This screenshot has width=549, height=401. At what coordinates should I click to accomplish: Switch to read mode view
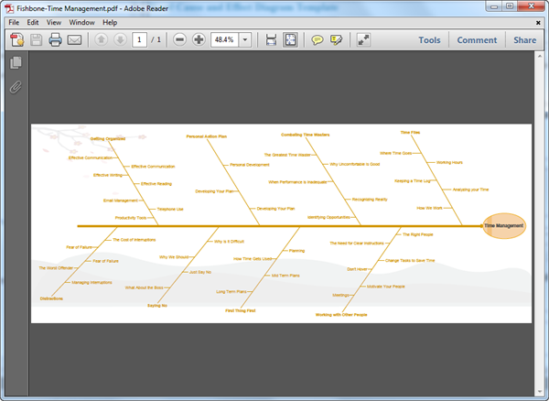(x=363, y=39)
